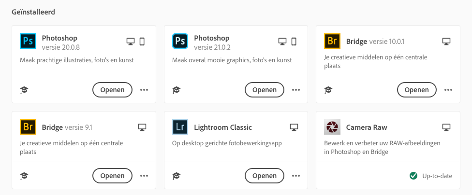This screenshot has height=195, width=472.
Task: Click the Up-to-date status on Camera Raw
Action: [431, 176]
